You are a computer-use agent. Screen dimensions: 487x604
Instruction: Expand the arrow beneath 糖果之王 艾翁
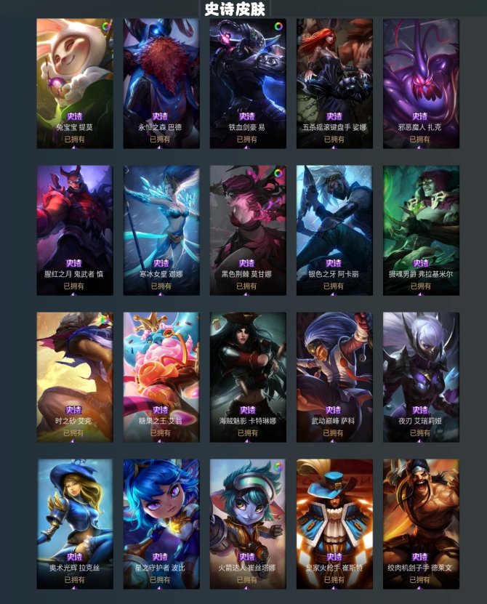[x=160, y=440]
